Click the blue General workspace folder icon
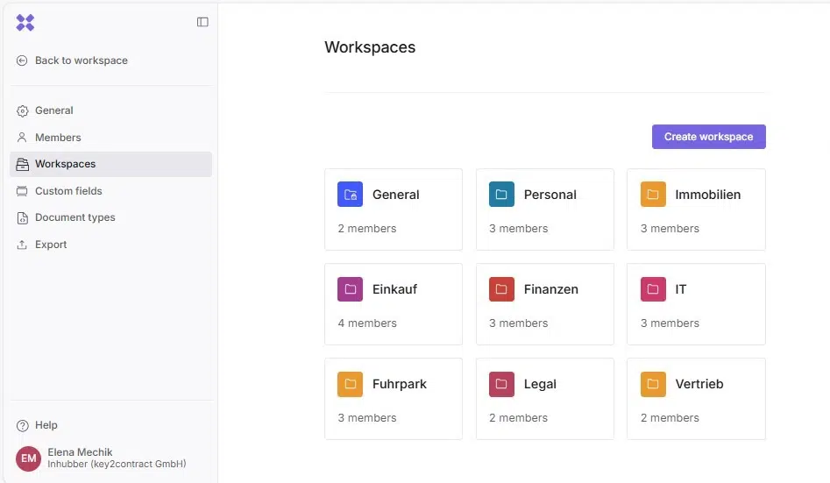 click(350, 195)
